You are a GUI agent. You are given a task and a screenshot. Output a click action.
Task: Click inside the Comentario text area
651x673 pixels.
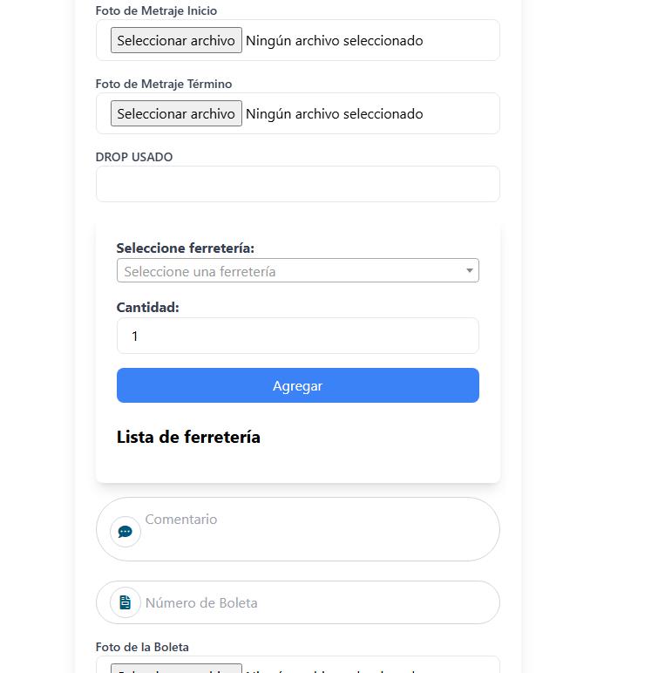coord(314,529)
